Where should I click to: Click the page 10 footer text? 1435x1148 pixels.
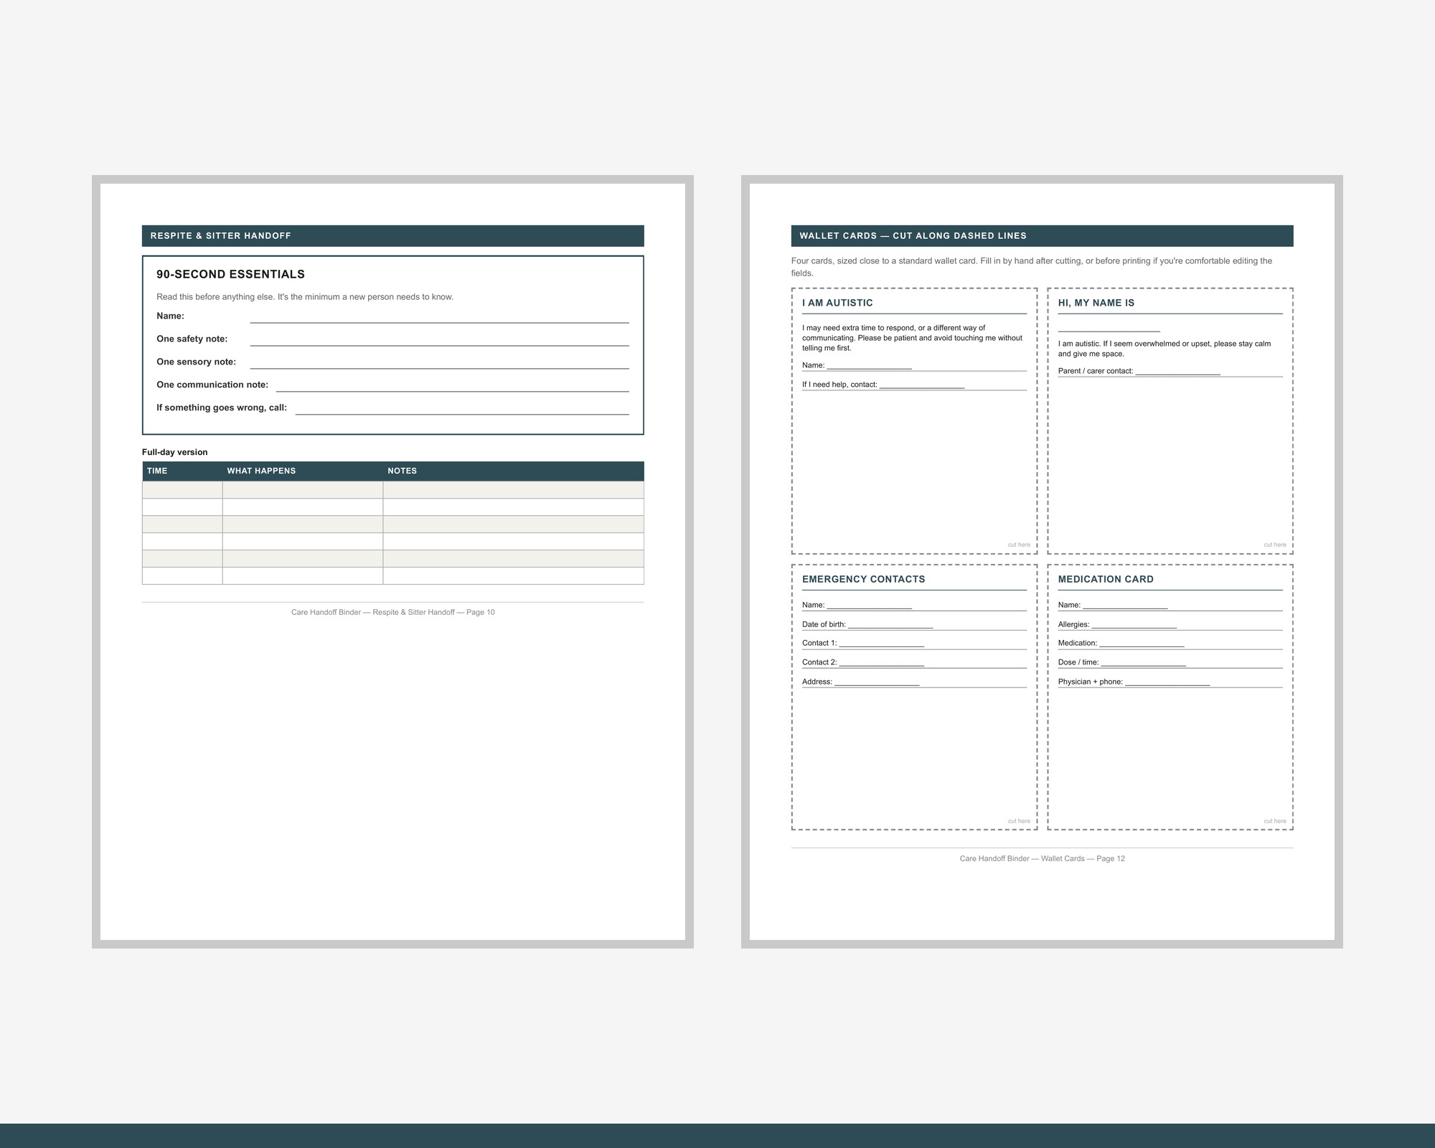click(392, 612)
